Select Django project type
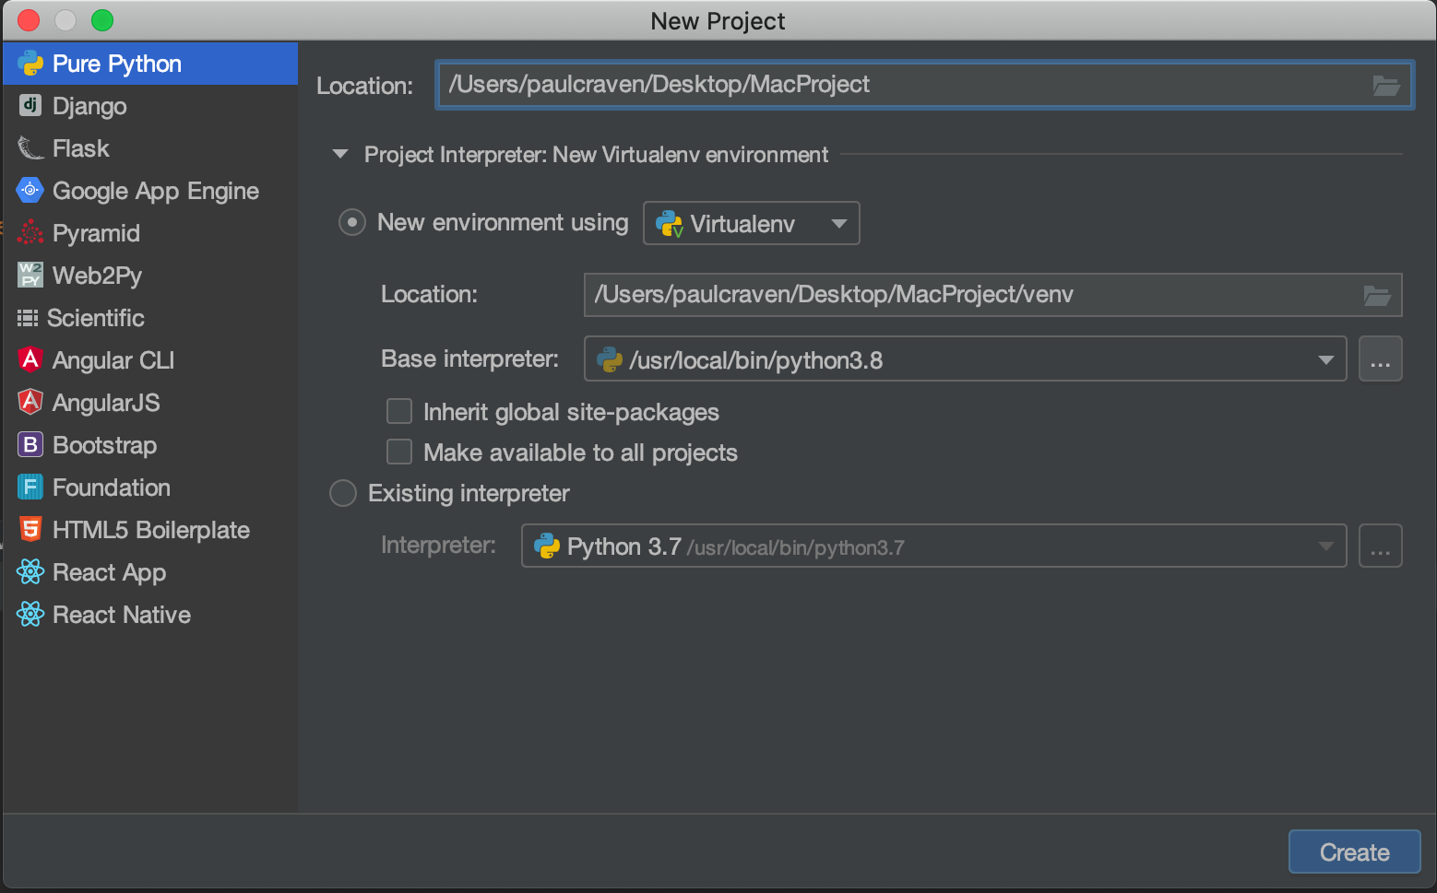The image size is (1437, 893). [150, 106]
